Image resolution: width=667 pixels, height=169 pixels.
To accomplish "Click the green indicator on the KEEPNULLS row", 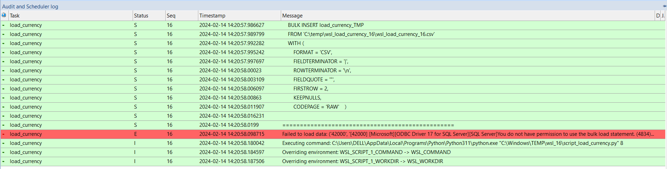I will pos(4,98).
